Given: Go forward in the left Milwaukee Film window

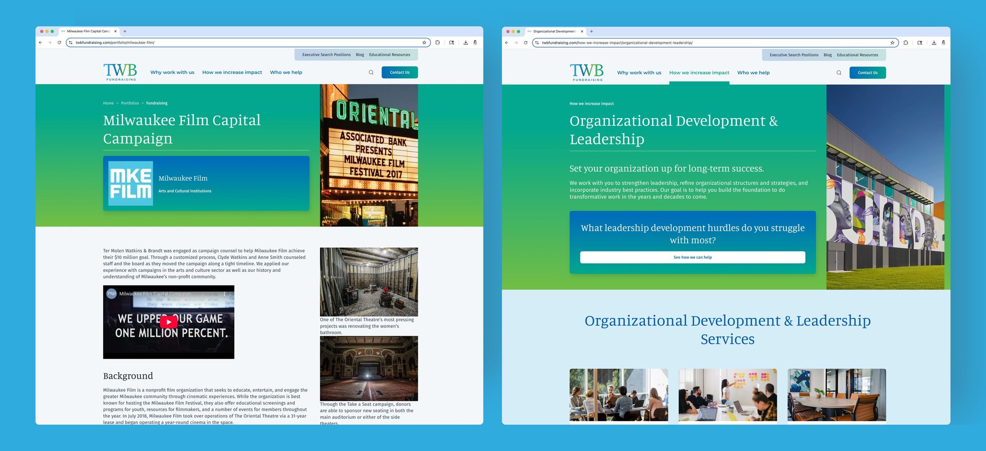Looking at the screenshot, I should click(50, 42).
